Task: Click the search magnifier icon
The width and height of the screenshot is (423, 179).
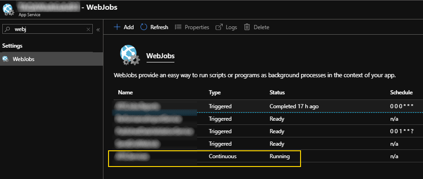Action: point(7,29)
